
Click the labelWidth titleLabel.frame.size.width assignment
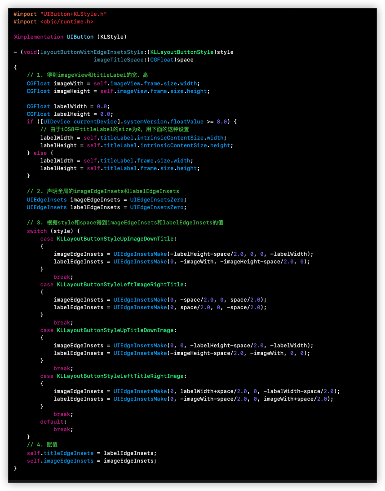pyautogui.click(x=117, y=161)
